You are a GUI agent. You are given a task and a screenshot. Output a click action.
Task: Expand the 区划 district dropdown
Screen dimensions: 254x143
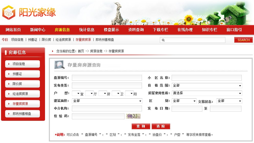click(184, 101)
